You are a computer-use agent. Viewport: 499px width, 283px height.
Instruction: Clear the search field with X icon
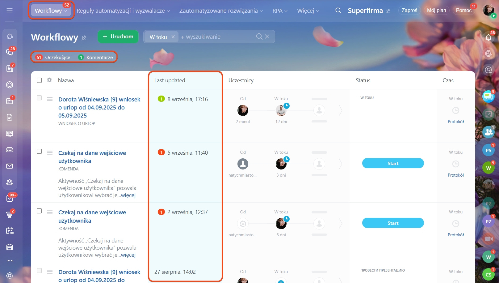(267, 36)
